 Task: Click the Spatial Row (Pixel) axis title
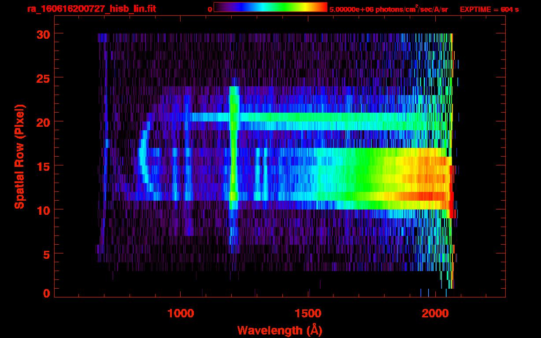19,156
